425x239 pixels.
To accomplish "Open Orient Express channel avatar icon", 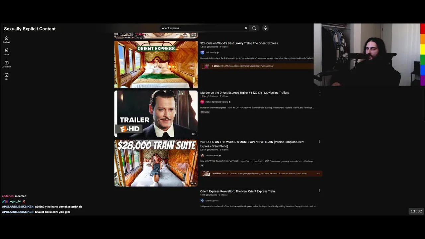I will coord(202,200).
